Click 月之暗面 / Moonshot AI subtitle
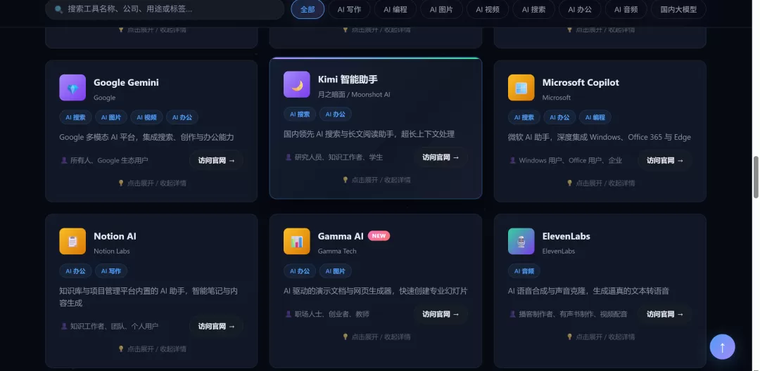The image size is (760, 371). 354,94
